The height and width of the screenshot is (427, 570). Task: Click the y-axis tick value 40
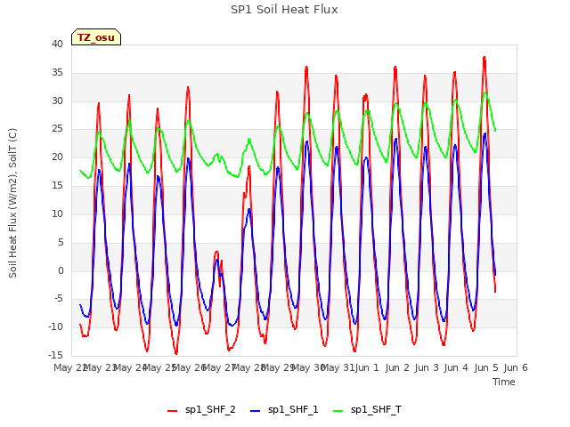[57, 44]
